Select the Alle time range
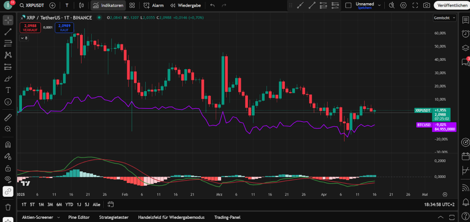Image resolution: width=470 pixels, height=222 pixels. tap(96, 204)
